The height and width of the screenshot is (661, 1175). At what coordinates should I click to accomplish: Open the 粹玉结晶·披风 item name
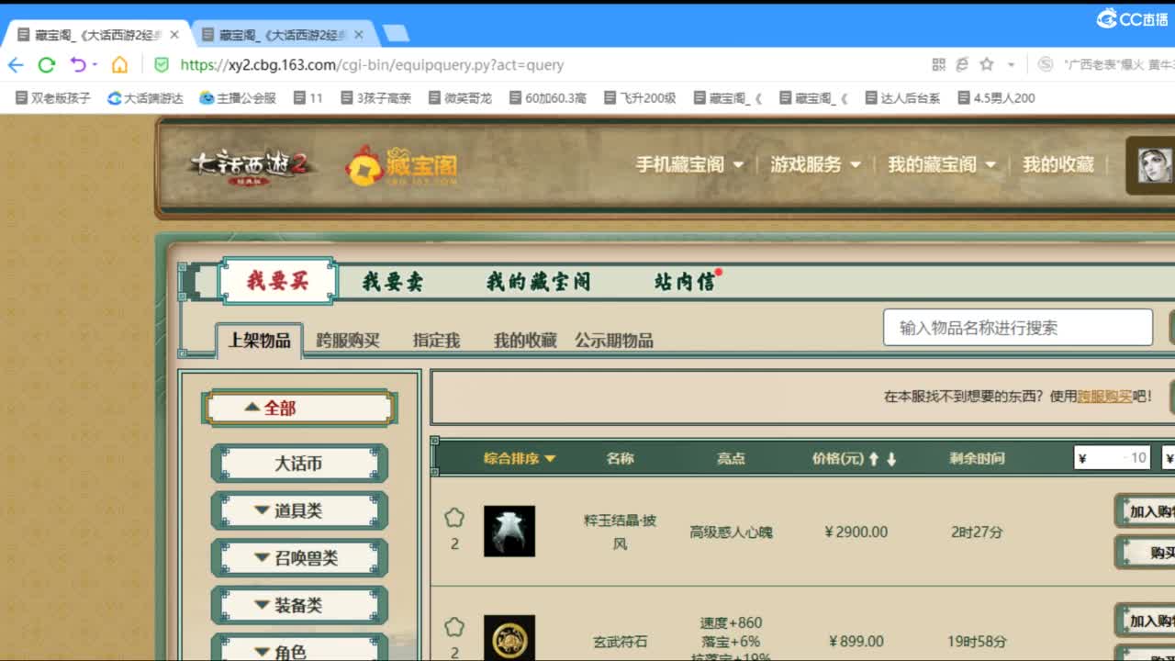tap(621, 532)
